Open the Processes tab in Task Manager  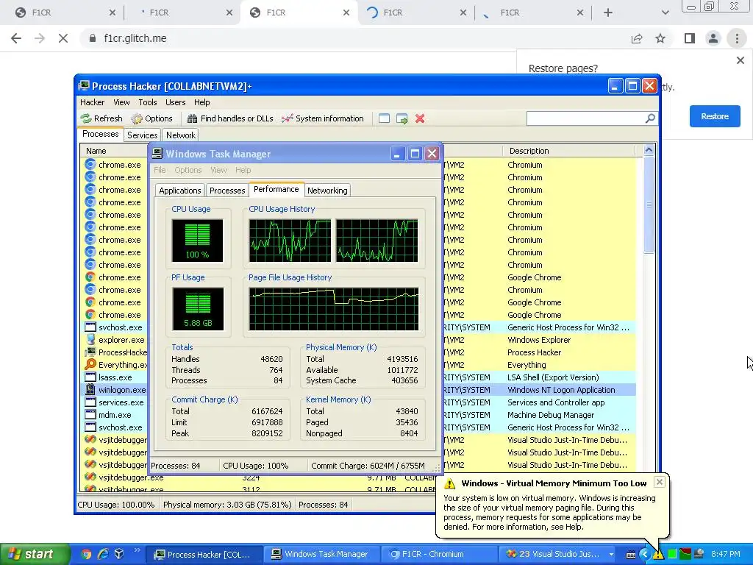(227, 191)
